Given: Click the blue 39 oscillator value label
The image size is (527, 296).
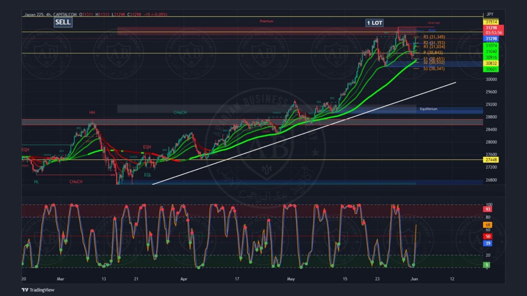Looking at the screenshot, I should 488,243.
